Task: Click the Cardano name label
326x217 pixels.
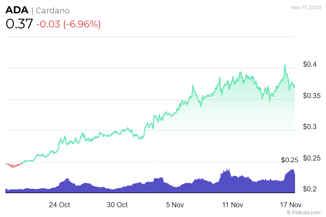Action: click(x=53, y=11)
